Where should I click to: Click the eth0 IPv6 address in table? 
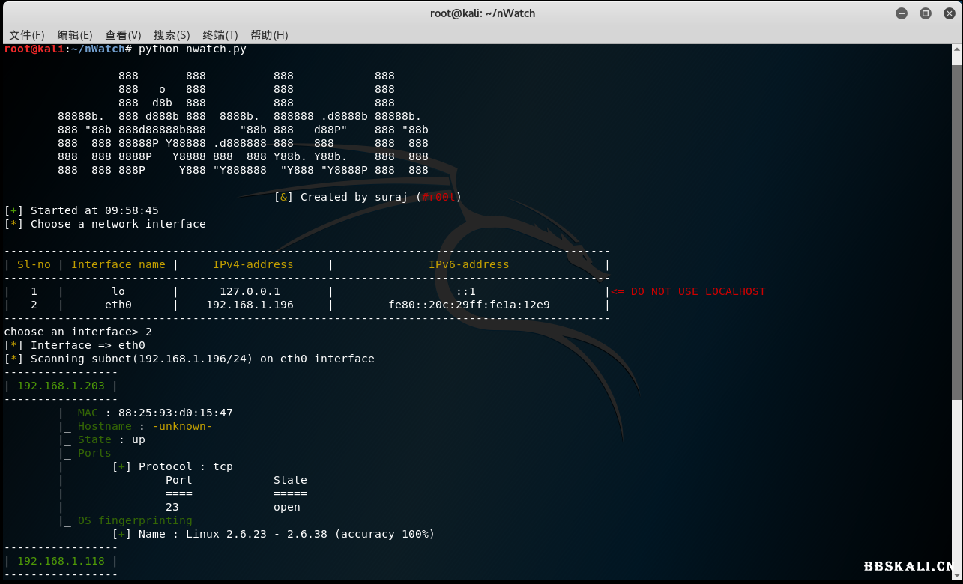pos(468,305)
